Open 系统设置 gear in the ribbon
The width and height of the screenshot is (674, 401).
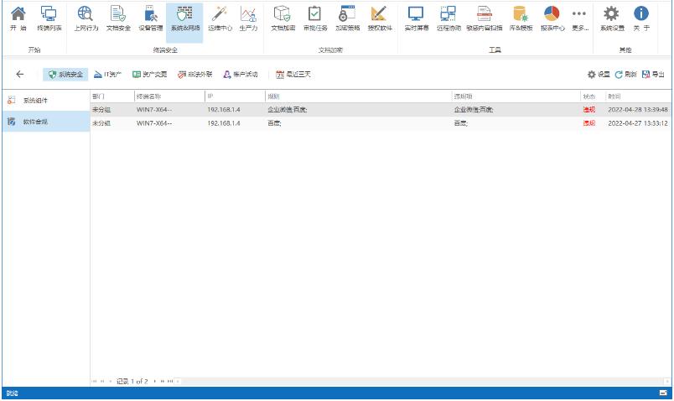click(x=612, y=18)
